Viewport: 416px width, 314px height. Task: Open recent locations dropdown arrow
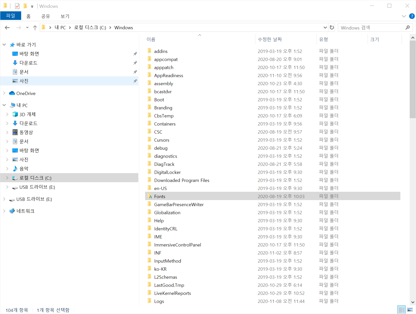coord(27,27)
